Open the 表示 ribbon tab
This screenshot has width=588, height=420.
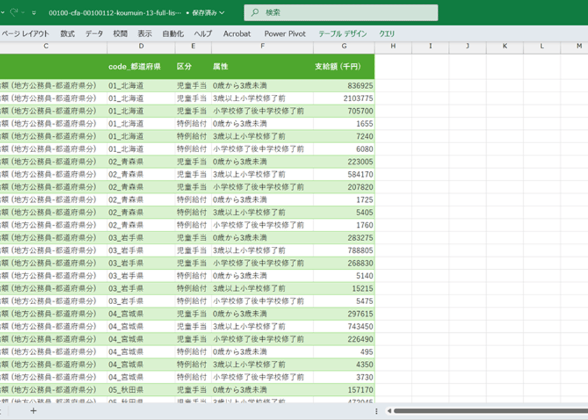coord(144,34)
